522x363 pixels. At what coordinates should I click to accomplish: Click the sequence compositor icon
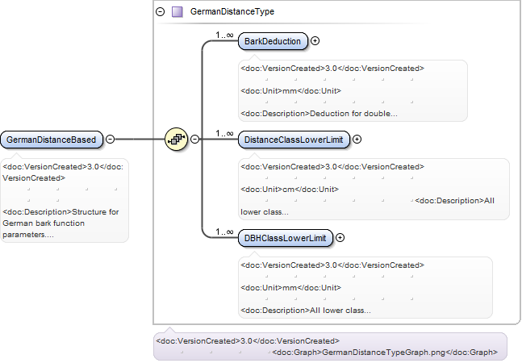tap(176, 139)
